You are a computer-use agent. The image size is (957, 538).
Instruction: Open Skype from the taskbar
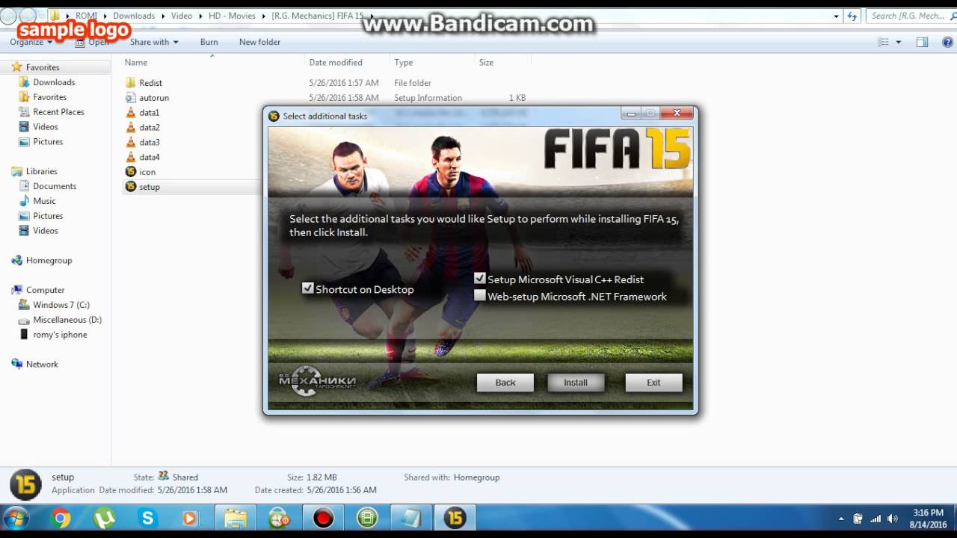tap(147, 518)
